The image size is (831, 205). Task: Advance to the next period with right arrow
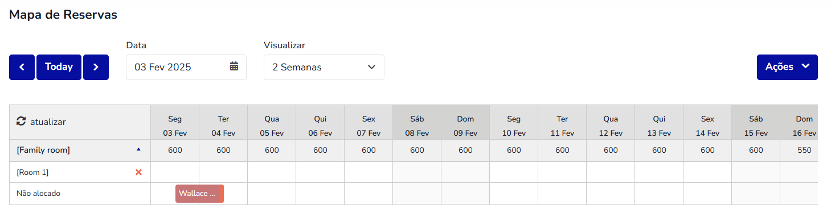96,67
